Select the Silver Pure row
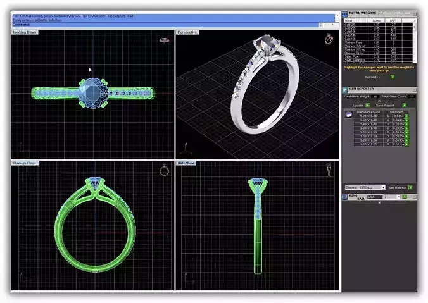The width and height of the screenshot is (428, 303). pyautogui.click(x=378, y=56)
